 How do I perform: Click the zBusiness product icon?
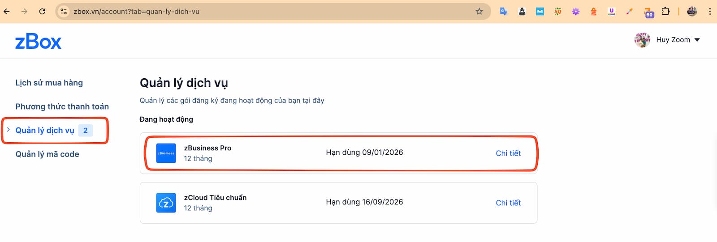point(166,153)
